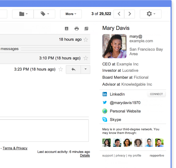Image resolution: width=176 pixels, height=168 pixels.
Task: Open the Move to folder dropdown
Action: [x=23, y=14]
